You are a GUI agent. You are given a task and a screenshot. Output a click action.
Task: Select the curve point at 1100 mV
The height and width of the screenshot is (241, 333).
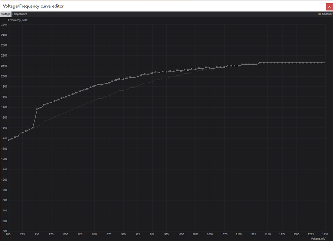tap(239, 66)
